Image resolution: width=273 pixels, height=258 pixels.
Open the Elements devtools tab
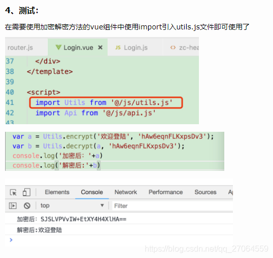57,192
